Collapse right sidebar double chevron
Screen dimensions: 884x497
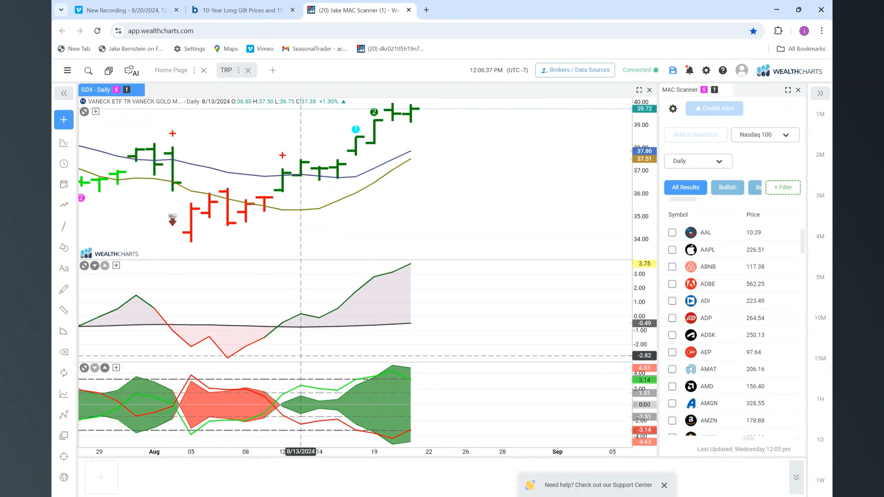pyautogui.click(x=820, y=93)
